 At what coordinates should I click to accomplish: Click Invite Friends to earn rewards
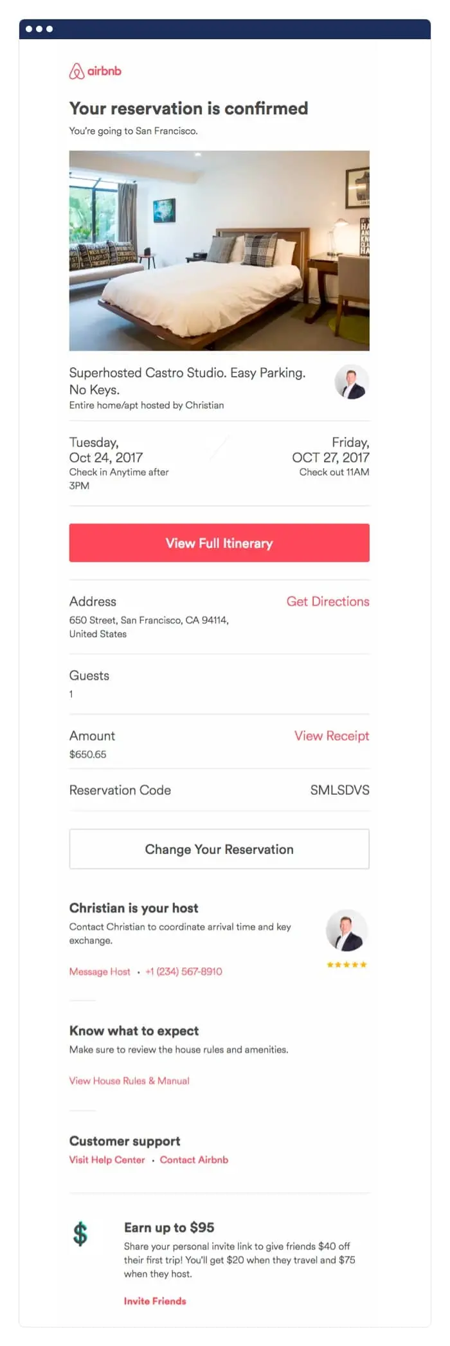[154, 1300]
